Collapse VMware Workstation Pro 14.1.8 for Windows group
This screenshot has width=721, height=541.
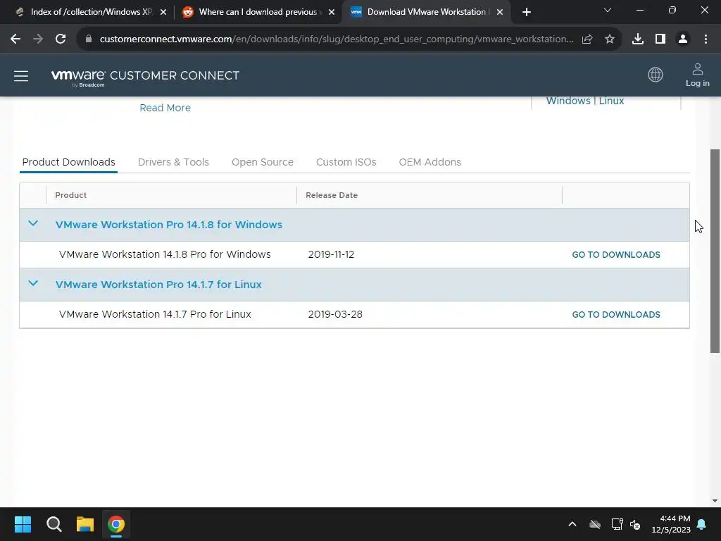pos(33,223)
